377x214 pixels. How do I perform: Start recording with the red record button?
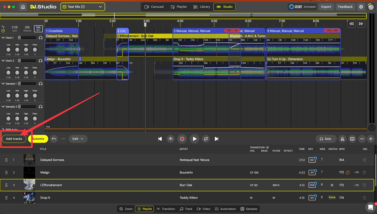tap(182, 139)
